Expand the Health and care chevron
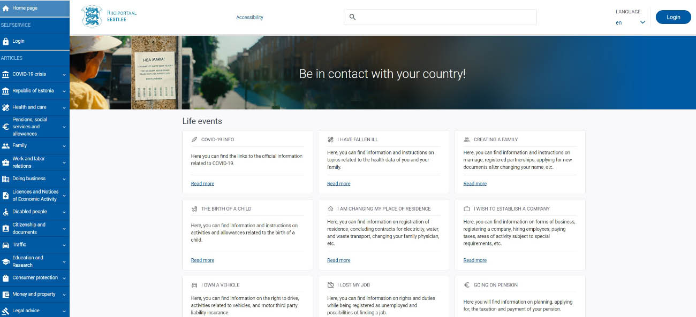Image resolution: width=696 pixels, height=317 pixels. (x=64, y=107)
